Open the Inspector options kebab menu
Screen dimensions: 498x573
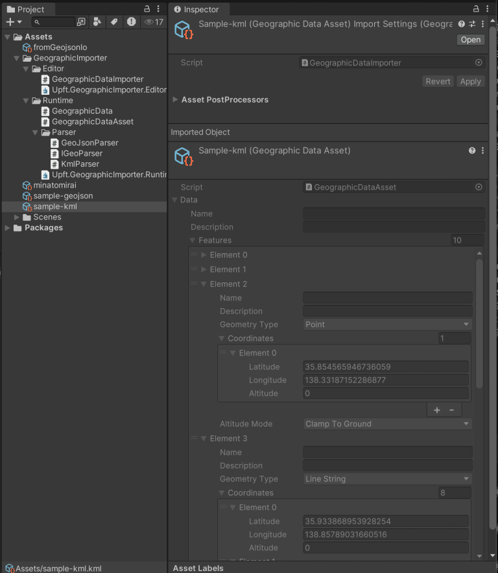[488, 9]
